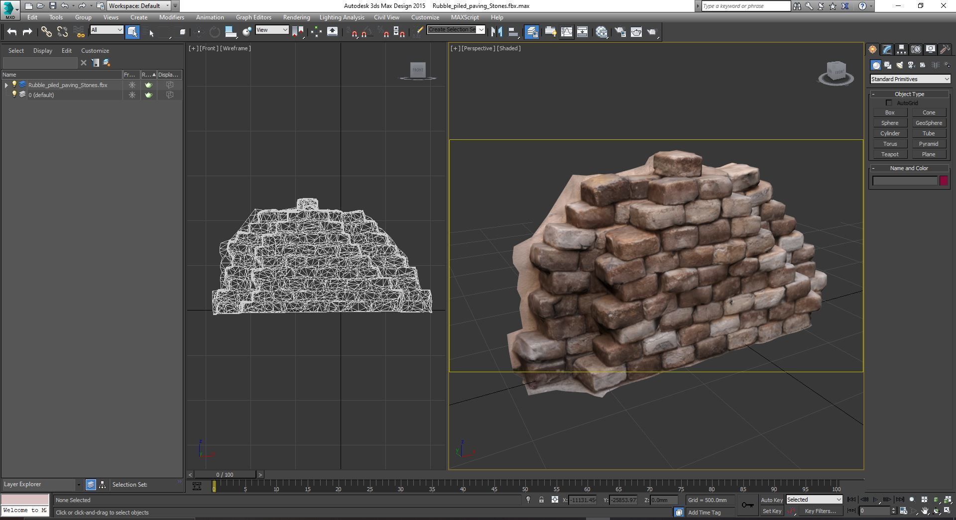The width and height of the screenshot is (956, 520).
Task: Select the Select and Link tool
Action: [x=46, y=32]
